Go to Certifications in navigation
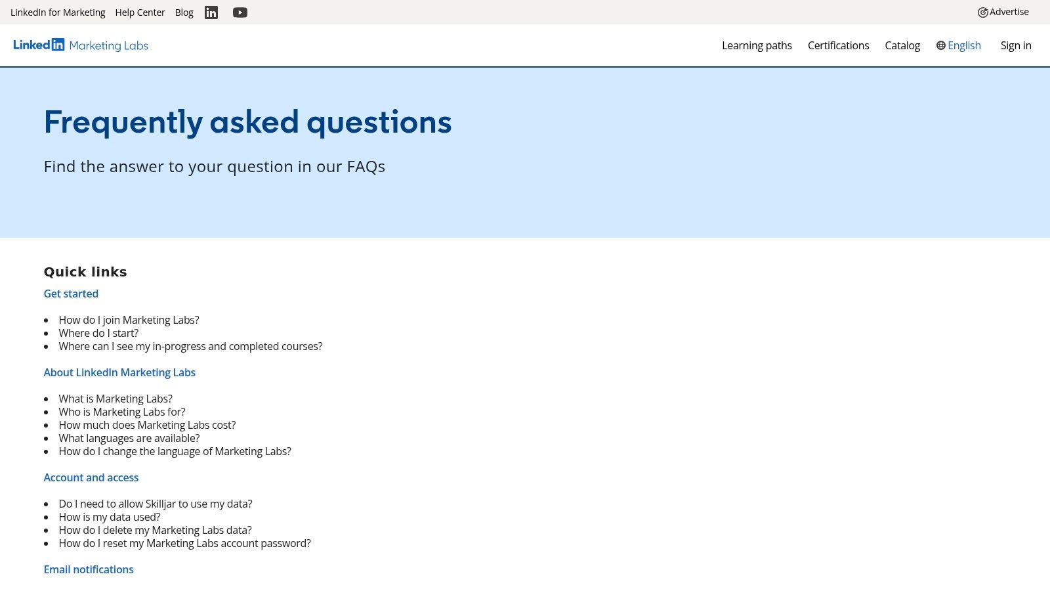The width and height of the screenshot is (1050, 591). click(x=838, y=45)
